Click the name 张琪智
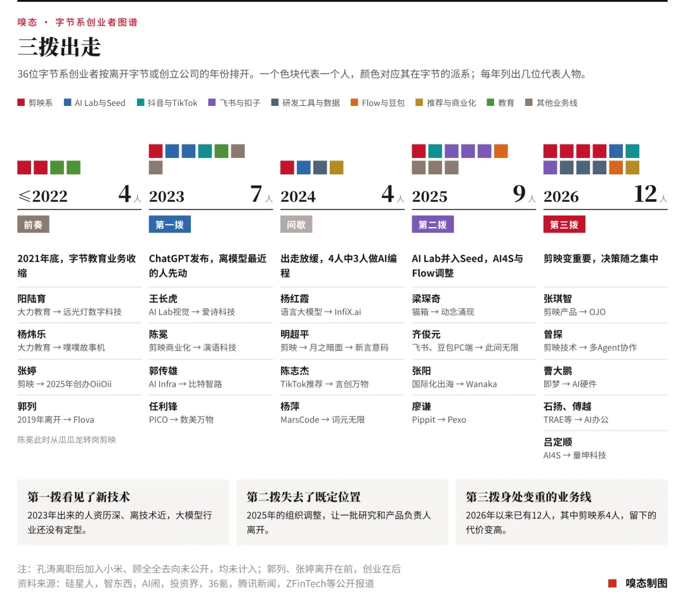 point(558,299)
